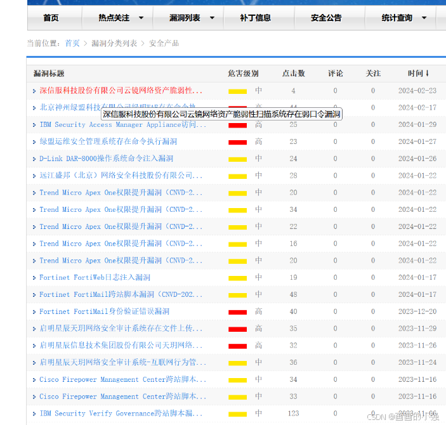Click date 2024-01-26 cell
The width and height of the screenshot is (446, 425).
[417, 159]
